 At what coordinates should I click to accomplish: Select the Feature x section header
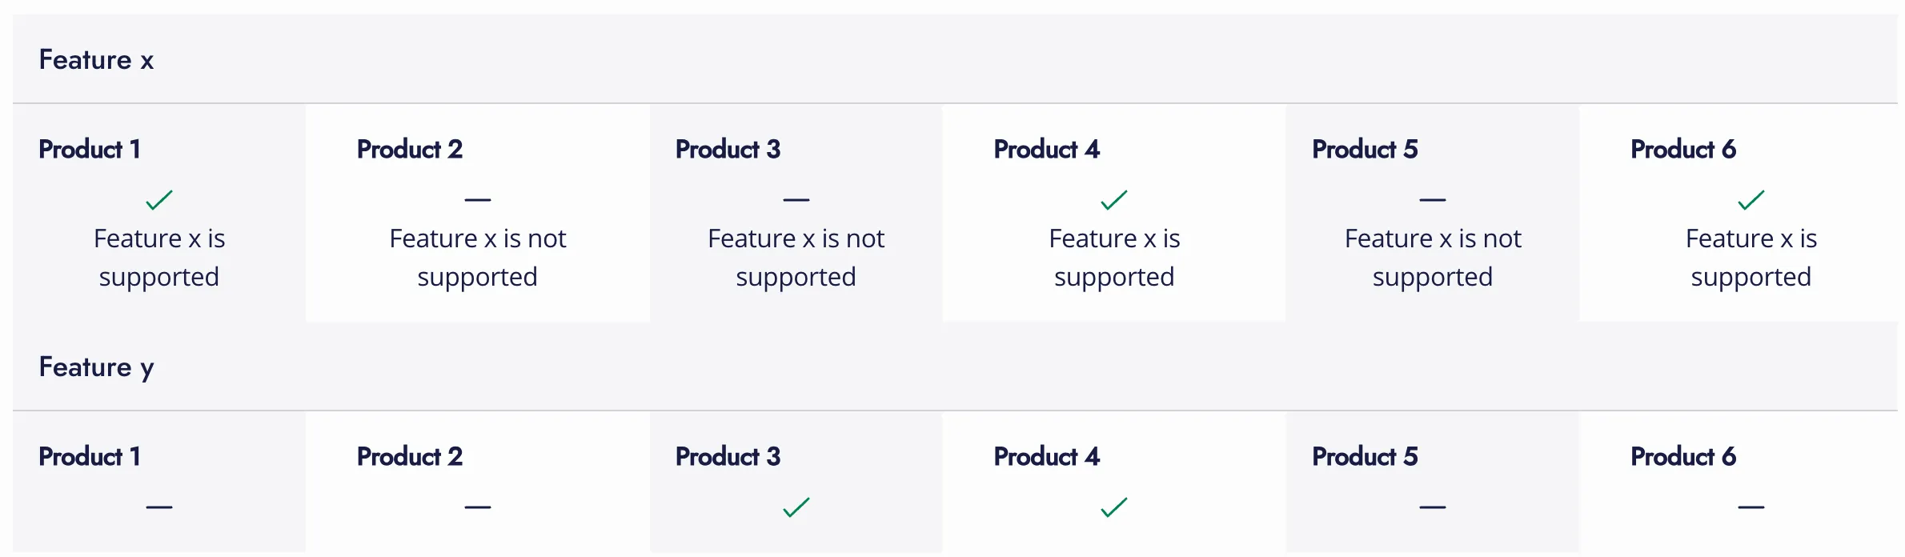point(96,60)
